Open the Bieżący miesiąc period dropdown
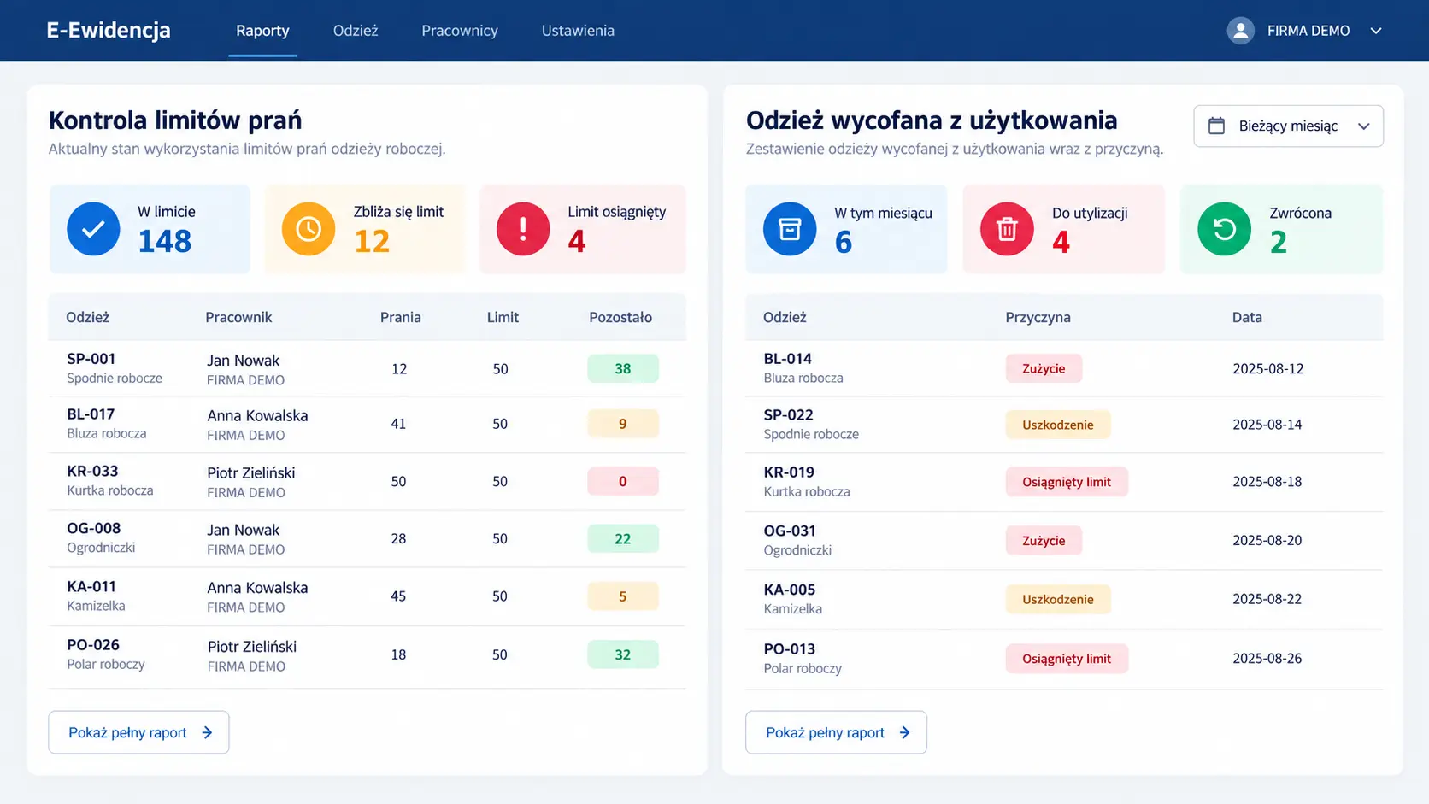The height and width of the screenshot is (804, 1429). (x=1288, y=126)
